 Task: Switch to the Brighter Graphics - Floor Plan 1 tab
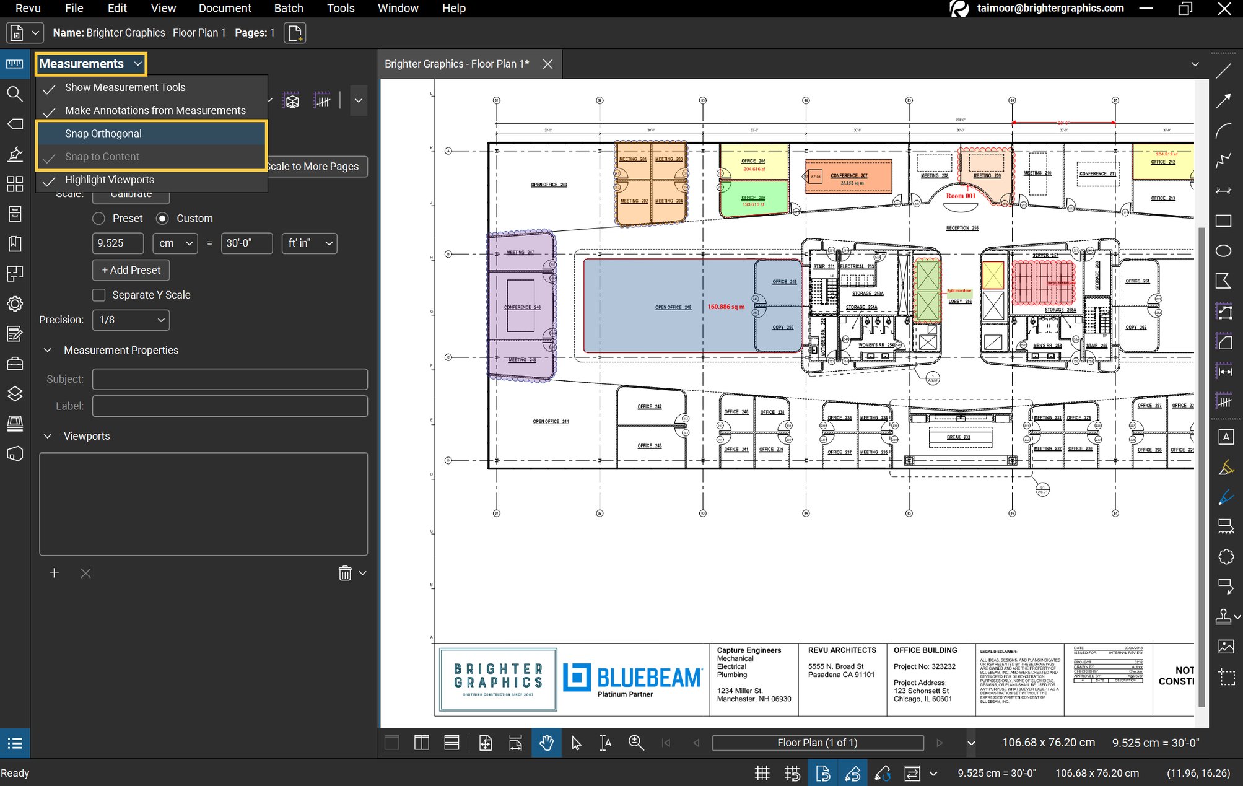tap(456, 64)
